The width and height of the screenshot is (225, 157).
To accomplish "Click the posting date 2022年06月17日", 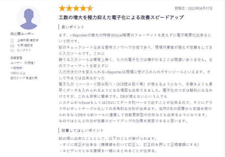I will [x=200, y=8].
